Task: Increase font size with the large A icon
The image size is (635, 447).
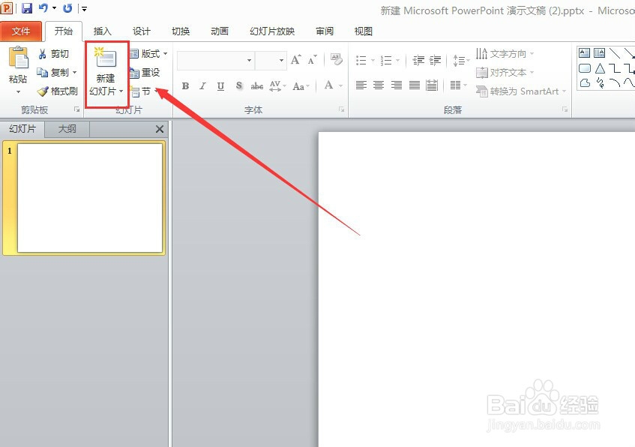Action: point(295,60)
